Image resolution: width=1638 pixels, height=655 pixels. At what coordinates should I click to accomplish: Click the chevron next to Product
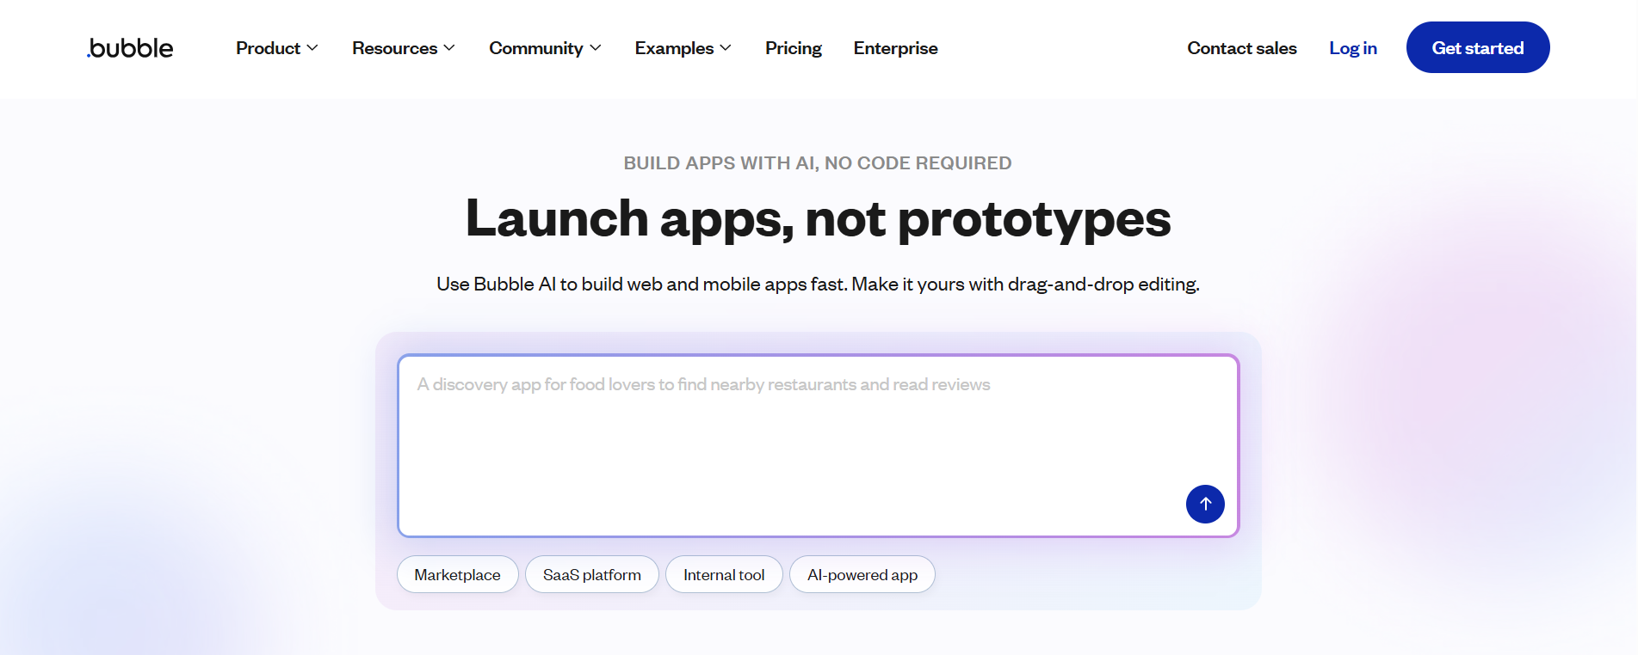[x=312, y=48]
